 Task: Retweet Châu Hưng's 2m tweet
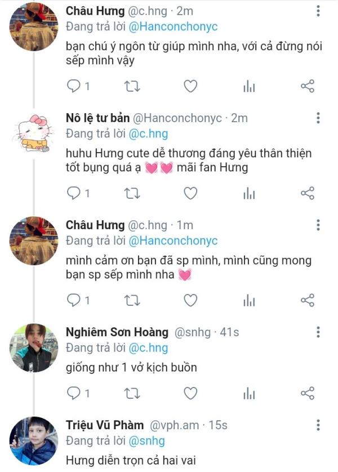coord(132,86)
